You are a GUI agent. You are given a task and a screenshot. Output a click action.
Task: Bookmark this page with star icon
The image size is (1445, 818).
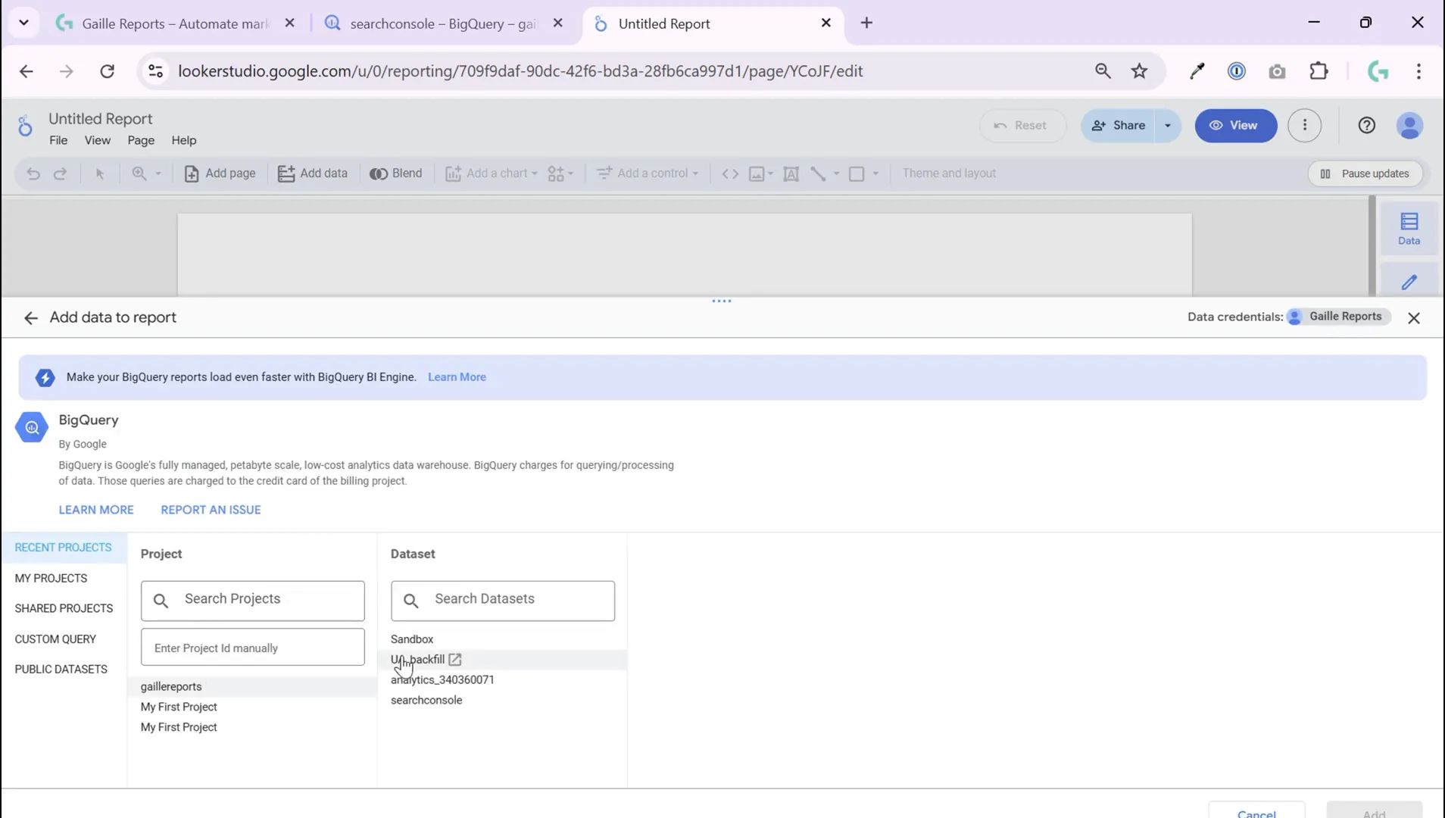[x=1139, y=71]
